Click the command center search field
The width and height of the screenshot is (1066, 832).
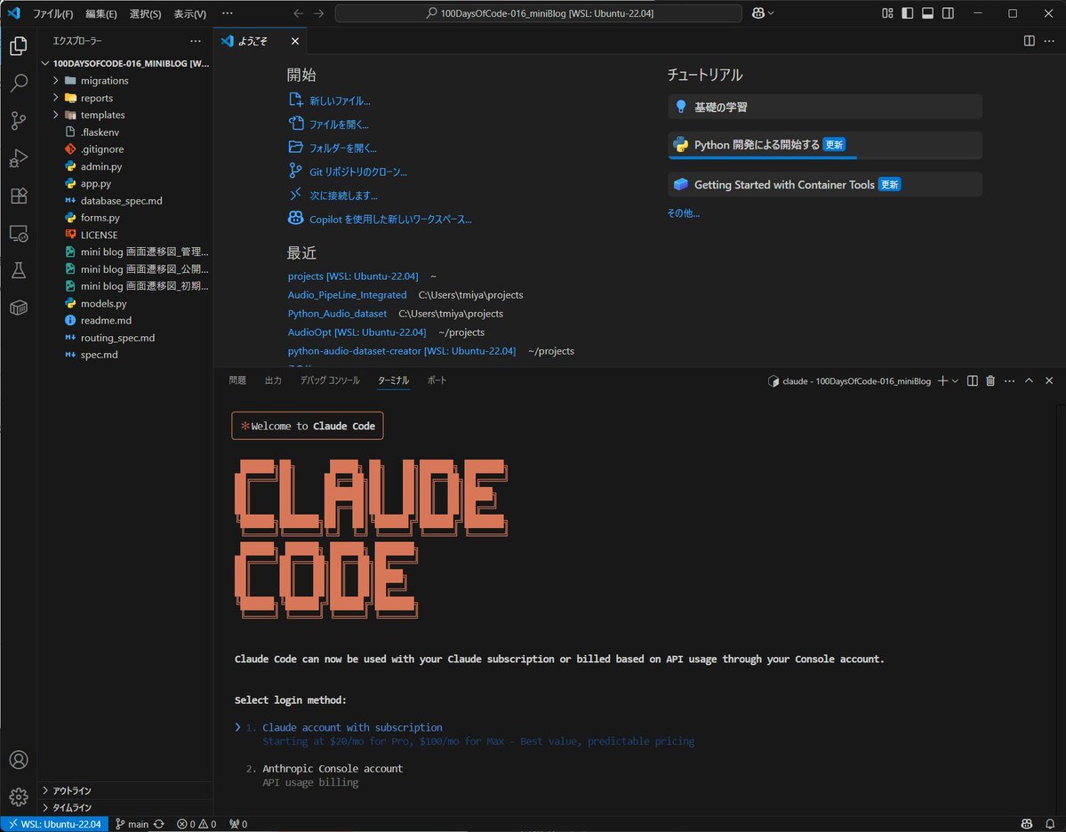(539, 13)
